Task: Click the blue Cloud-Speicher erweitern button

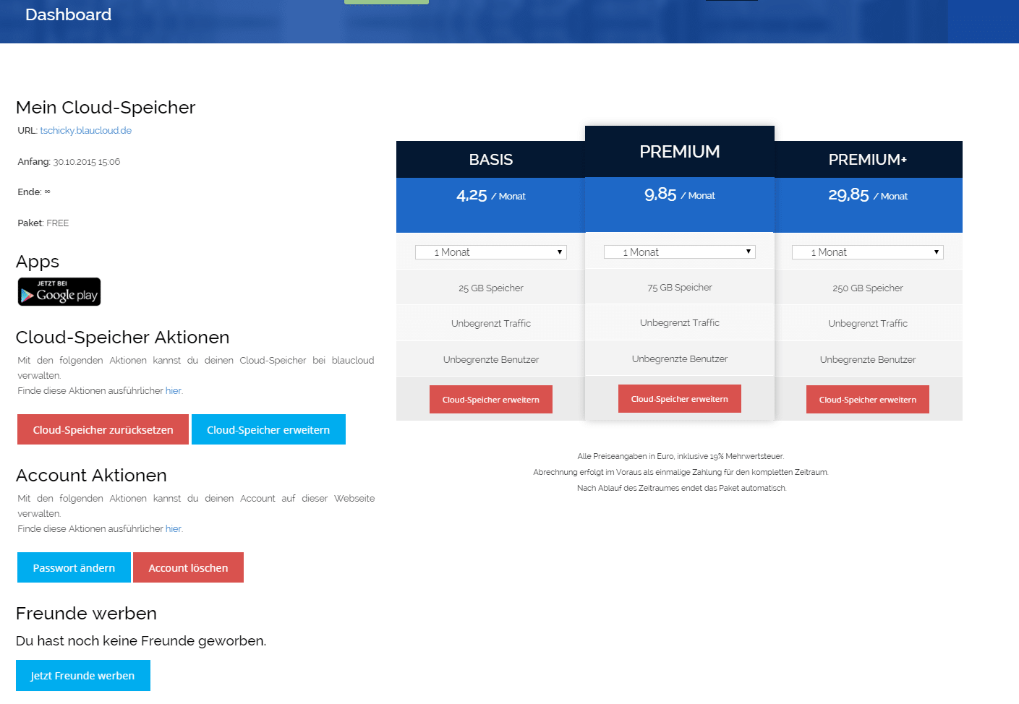Action: (x=268, y=430)
